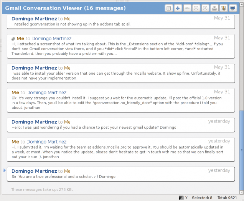Click the circled down-arrow toolbar button
This screenshot has width=244, height=201.
coord(196,8)
